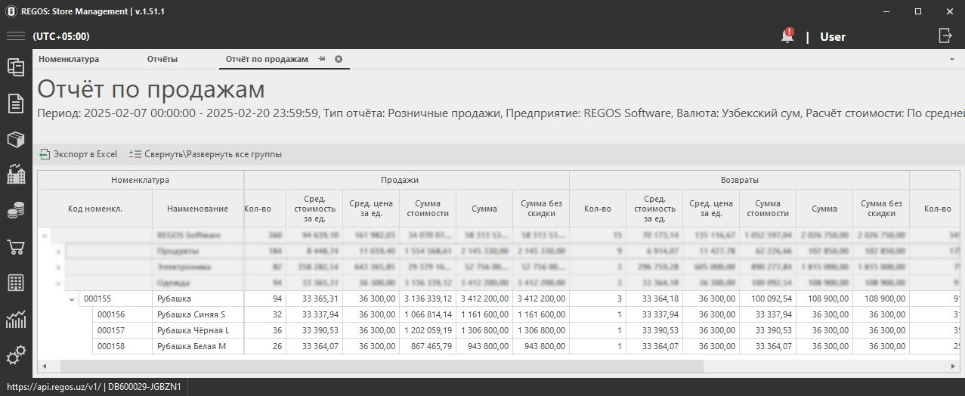Open the chart analytics sidebar icon
Screen dimensions: 965x396
coord(16,320)
